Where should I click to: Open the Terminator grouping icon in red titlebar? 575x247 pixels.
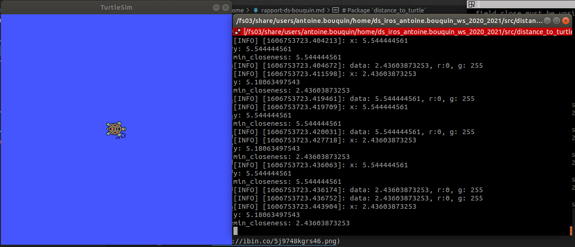(238, 32)
